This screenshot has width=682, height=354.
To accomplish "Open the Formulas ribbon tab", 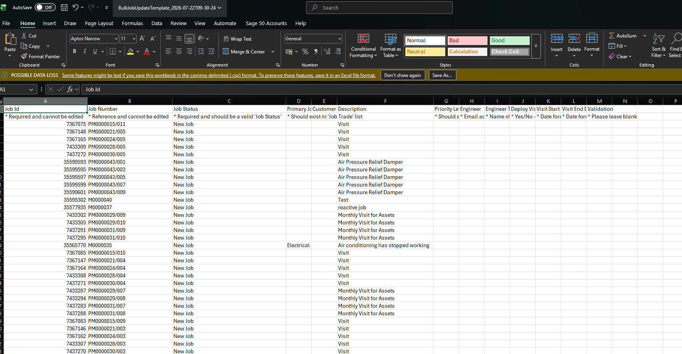I will coord(132,23).
